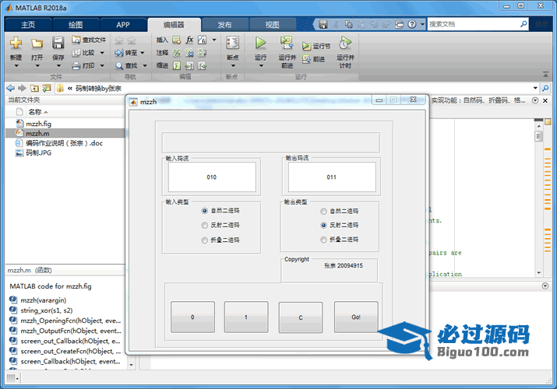Click the Breakpoints icon

coord(233,43)
